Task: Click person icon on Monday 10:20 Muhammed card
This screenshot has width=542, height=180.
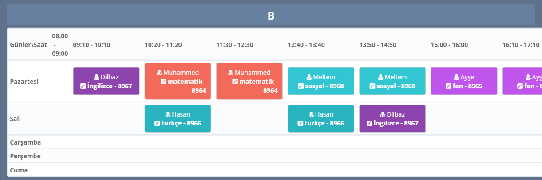Action: point(159,73)
